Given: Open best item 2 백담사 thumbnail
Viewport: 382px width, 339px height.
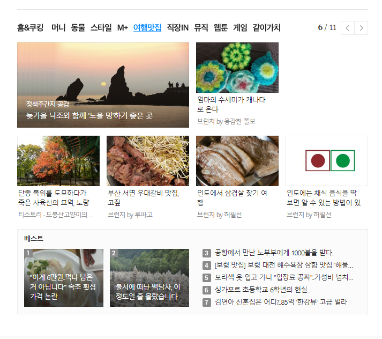Looking at the screenshot, I should (149, 278).
